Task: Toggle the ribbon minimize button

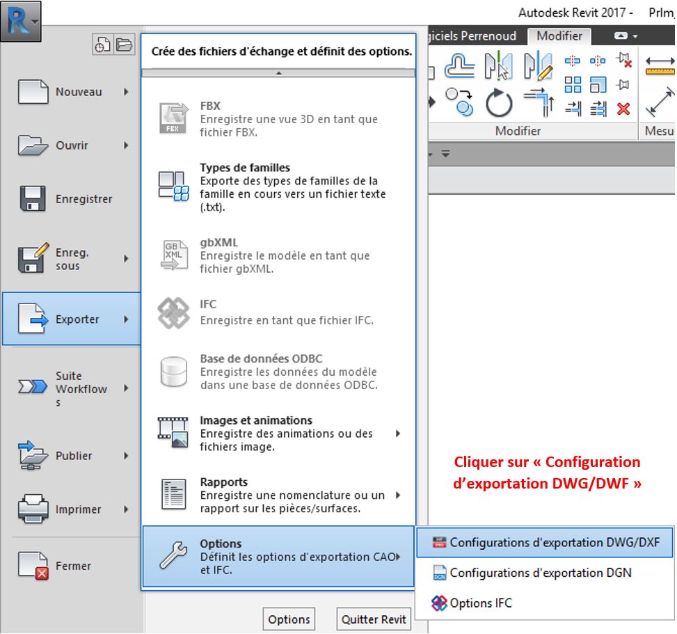Action: tap(621, 36)
